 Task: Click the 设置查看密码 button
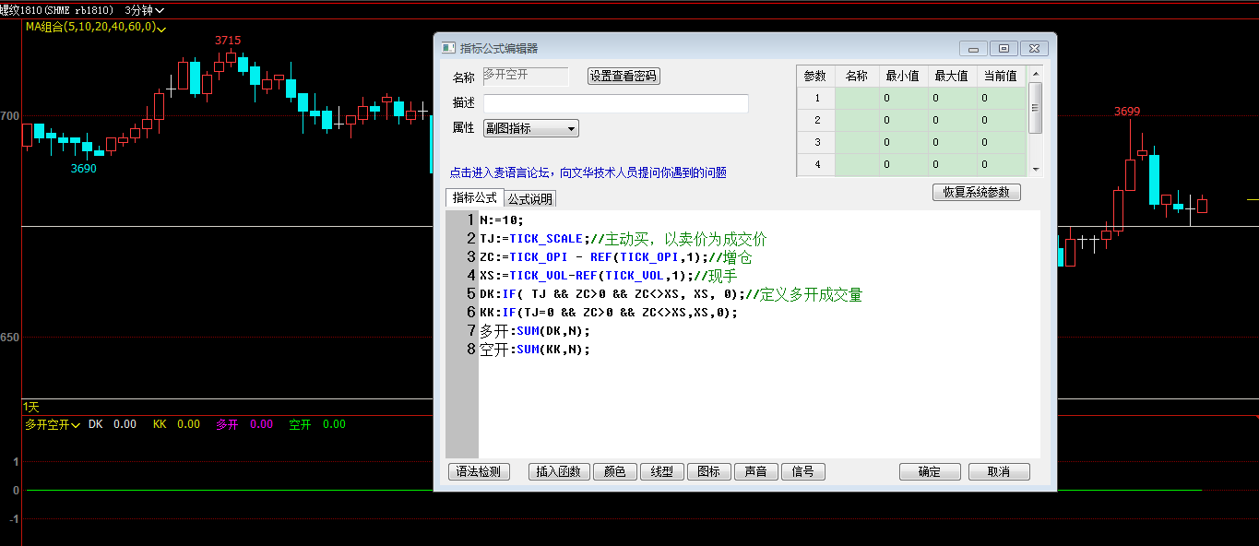tap(624, 77)
